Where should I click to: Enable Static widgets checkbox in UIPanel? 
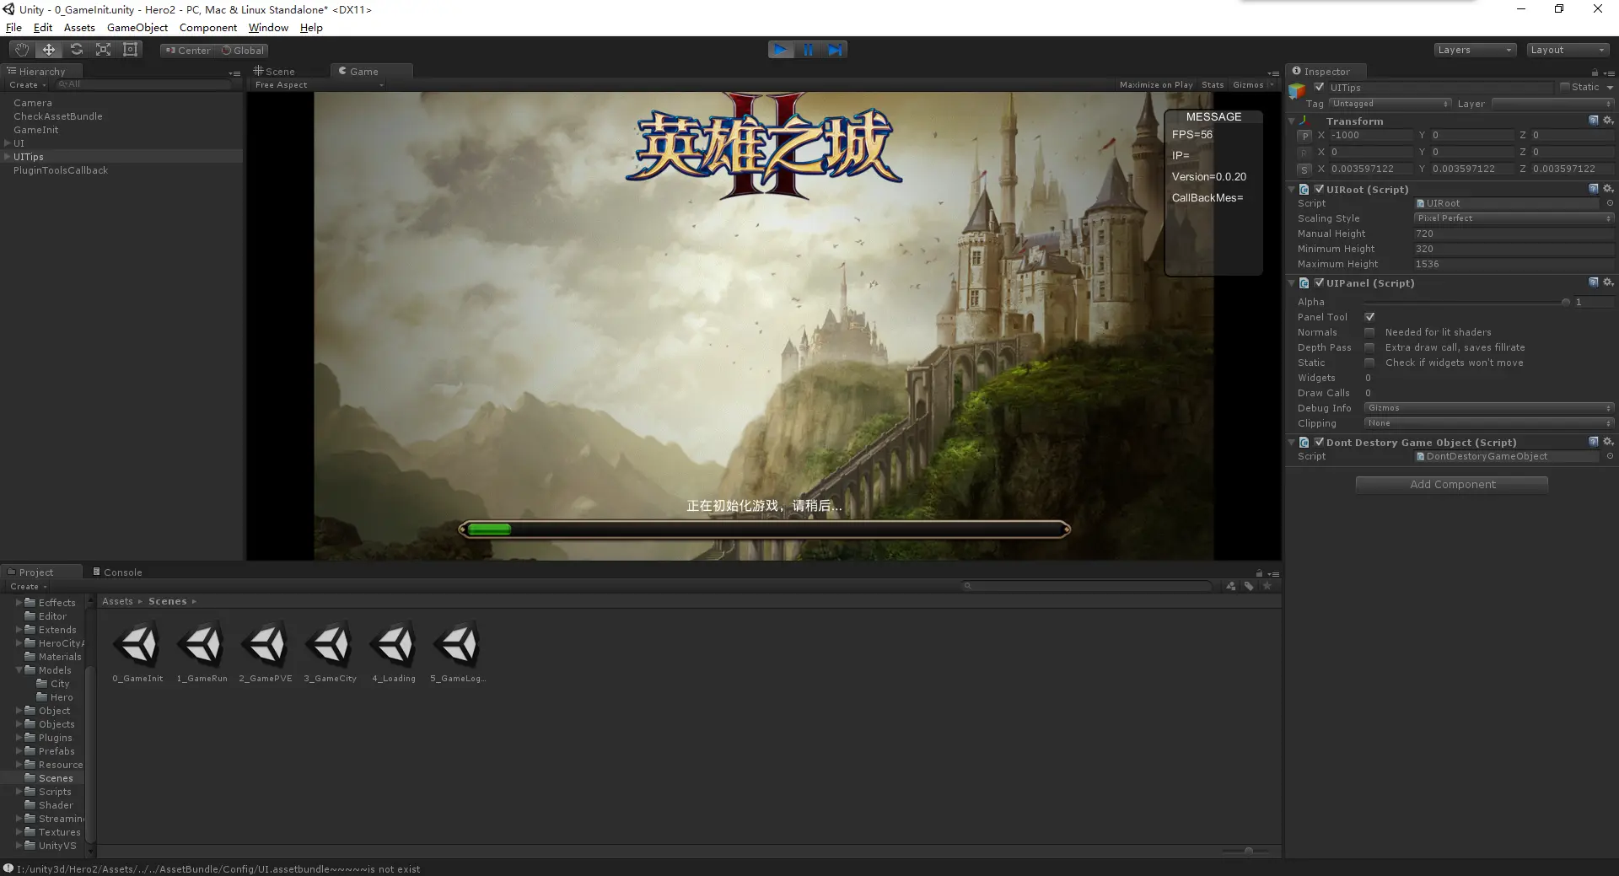point(1369,363)
